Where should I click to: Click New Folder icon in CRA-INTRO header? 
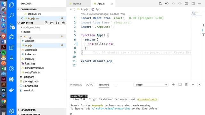coord(52,23)
